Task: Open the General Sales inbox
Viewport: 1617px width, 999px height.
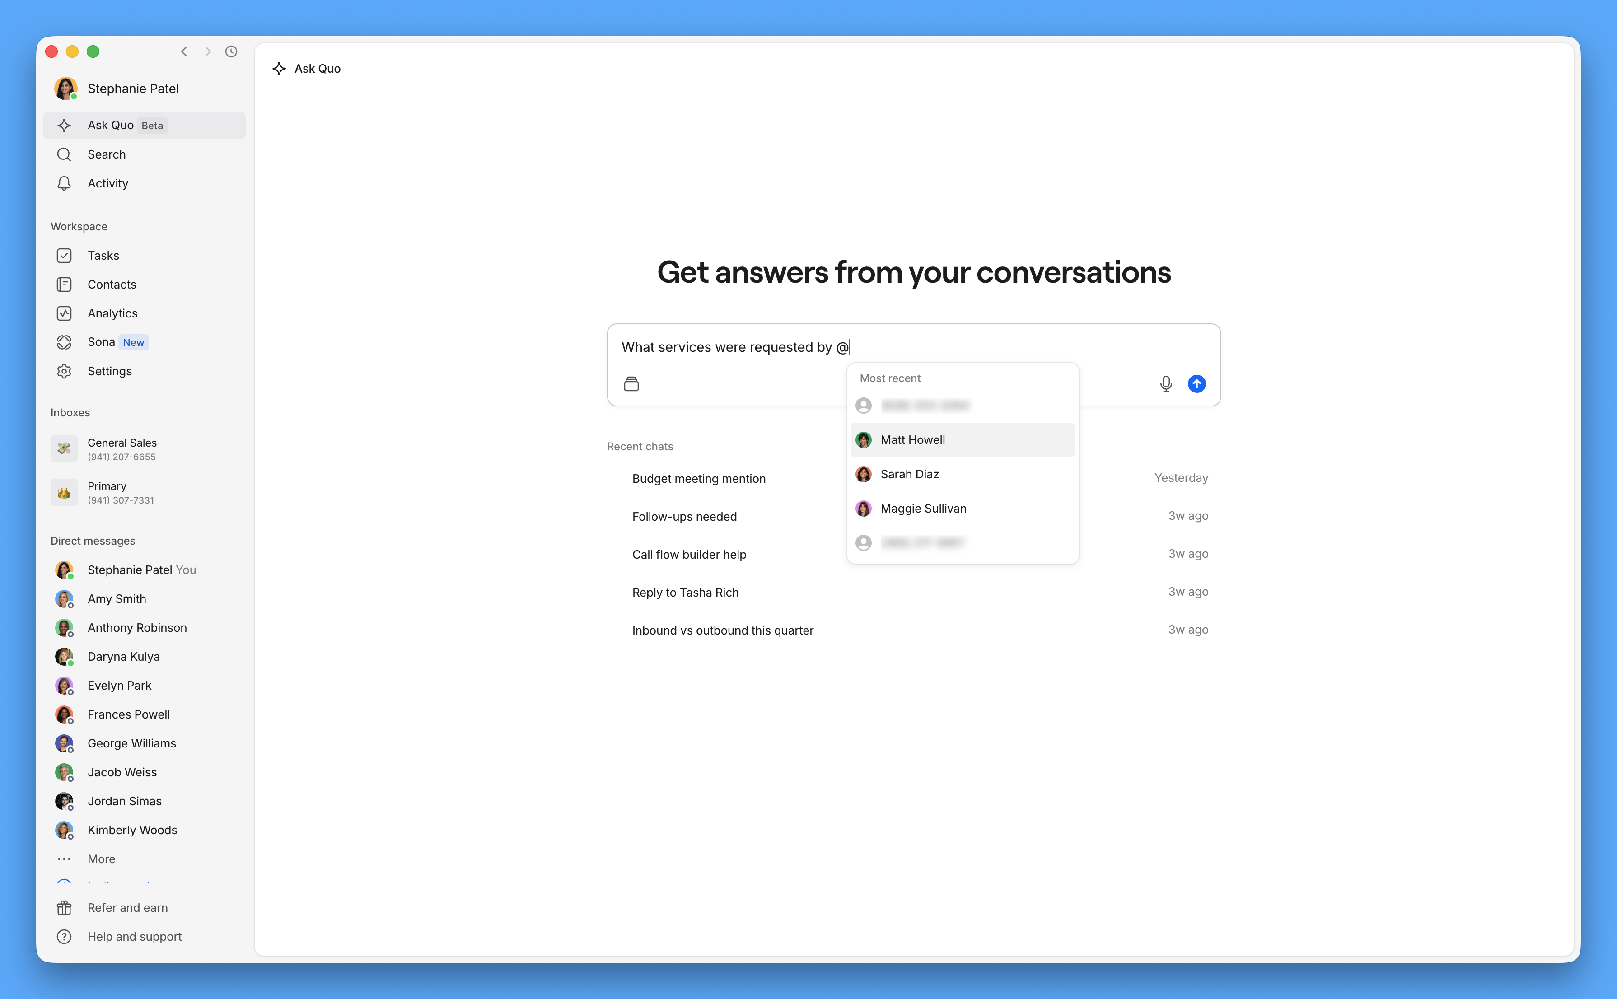Action: [144, 449]
